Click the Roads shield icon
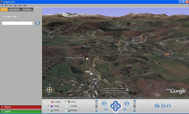 (x=52, y=106)
